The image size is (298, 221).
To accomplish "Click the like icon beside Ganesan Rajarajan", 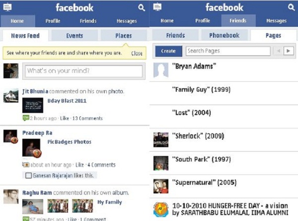I will [x=28, y=175].
